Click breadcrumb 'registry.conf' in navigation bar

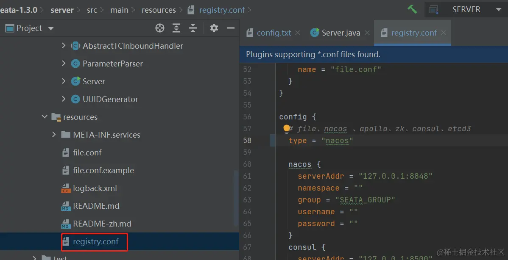pos(222,10)
